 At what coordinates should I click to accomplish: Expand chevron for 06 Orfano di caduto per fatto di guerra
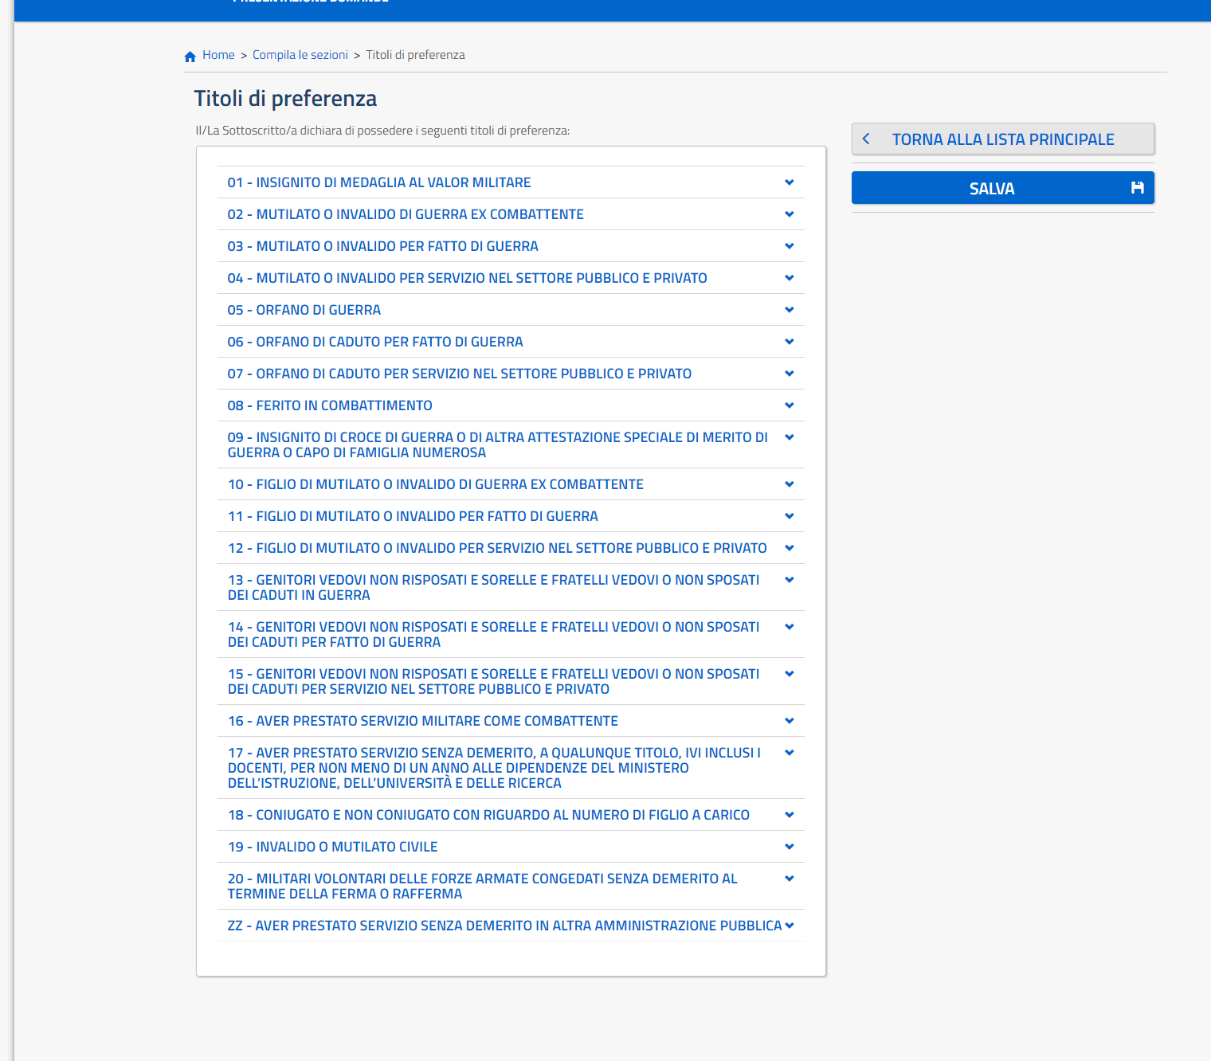coord(790,342)
